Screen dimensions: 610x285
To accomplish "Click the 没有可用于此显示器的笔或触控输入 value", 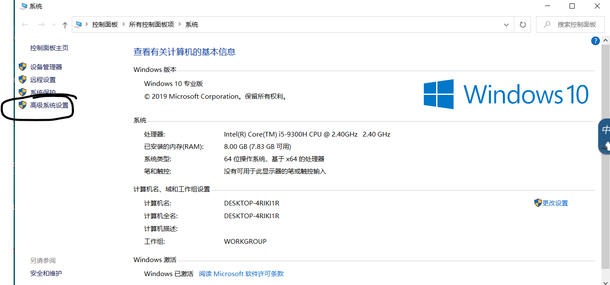I will click(275, 171).
